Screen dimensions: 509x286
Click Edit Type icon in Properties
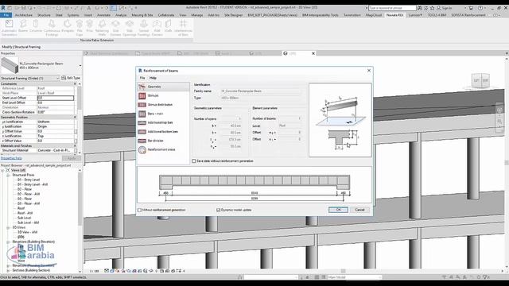(64, 78)
